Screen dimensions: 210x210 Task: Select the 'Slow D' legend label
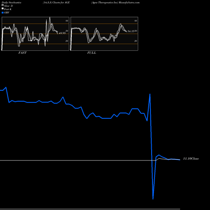point(8,6)
